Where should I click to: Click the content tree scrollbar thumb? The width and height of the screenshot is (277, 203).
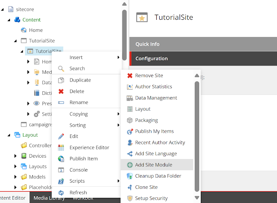point(124,35)
